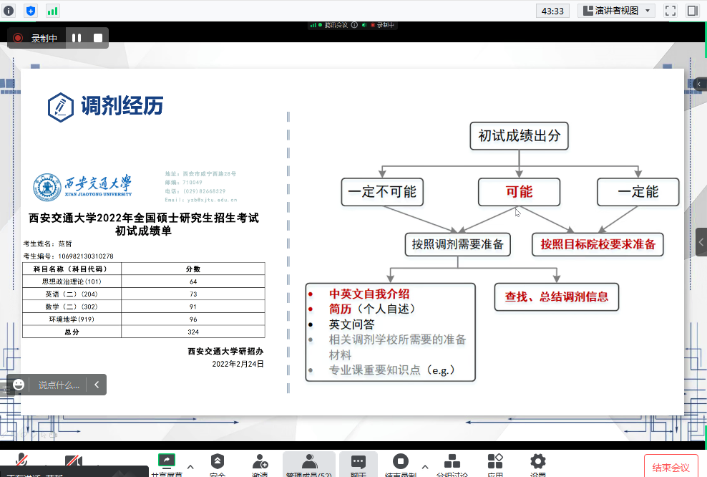Collapse the chat input bar arrow
Viewport: 707px width, 477px height.
pos(97,385)
